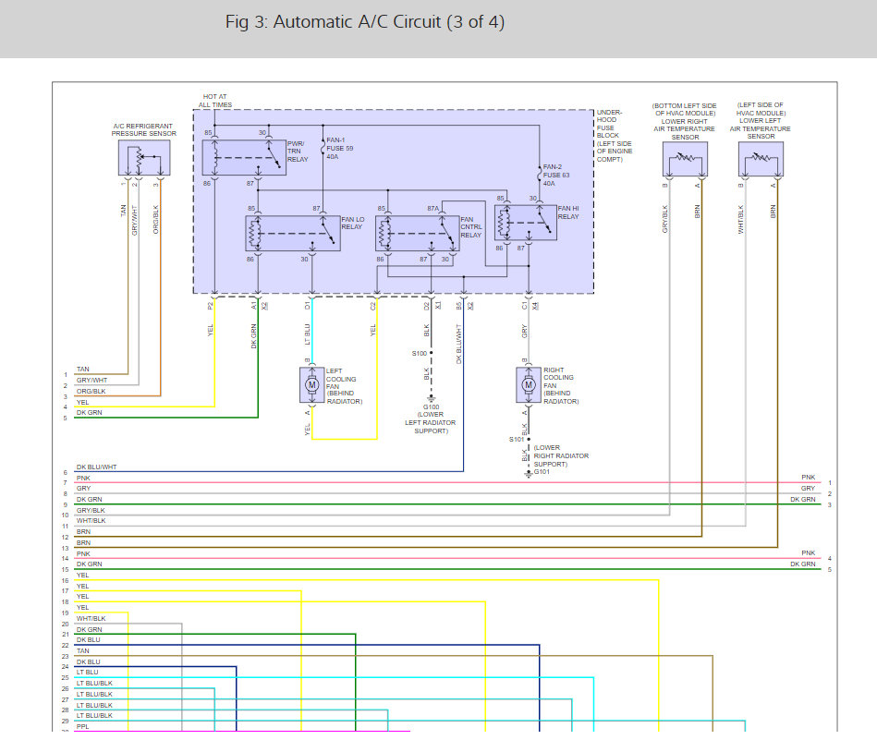This screenshot has width=877, height=752.
Task: Click the lower left air temperature sensor symbol
Action: (x=760, y=161)
